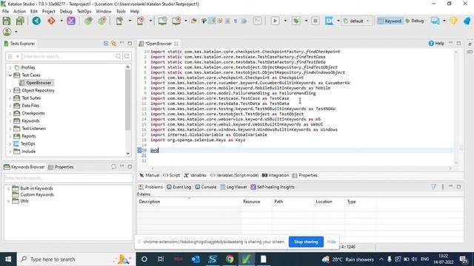Switch to Debug perspective
The width and height of the screenshot is (474, 266).
[x=415, y=21]
